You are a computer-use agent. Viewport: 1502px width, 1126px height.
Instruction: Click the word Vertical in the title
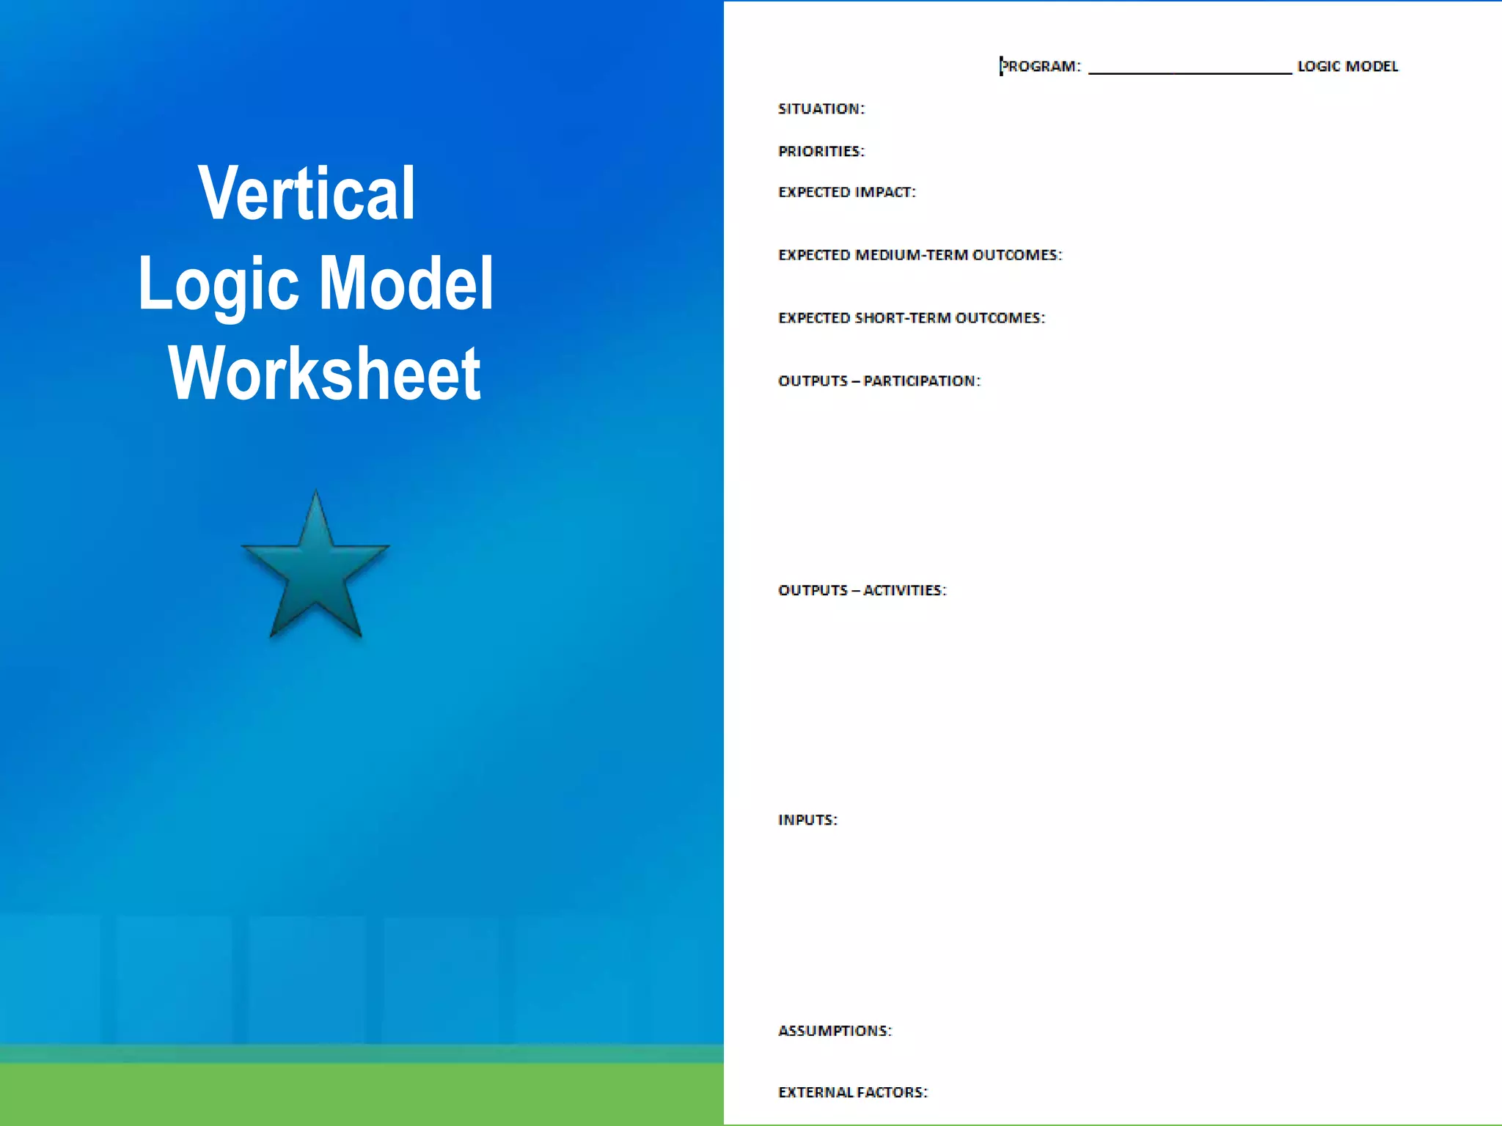tap(307, 193)
